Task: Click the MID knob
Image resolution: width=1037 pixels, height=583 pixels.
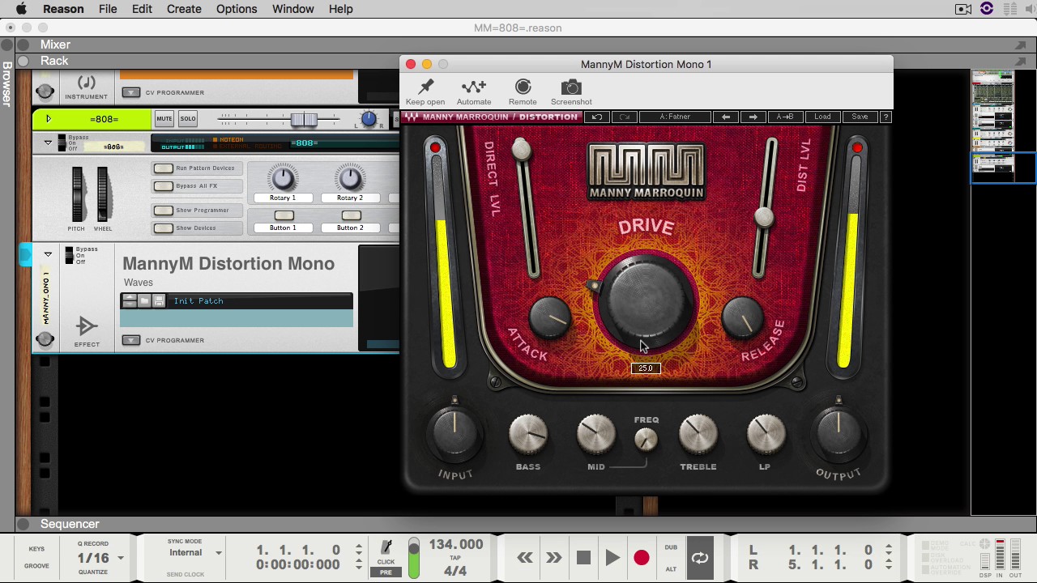Action: point(595,435)
